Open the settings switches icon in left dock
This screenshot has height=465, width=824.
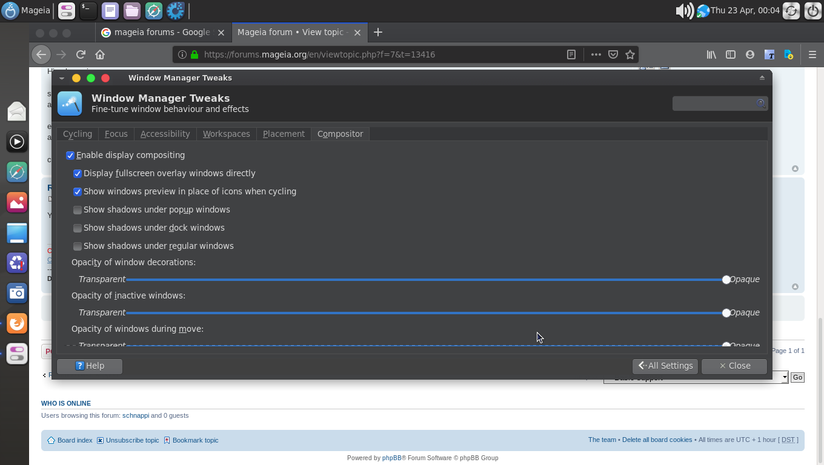click(x=17, y=354)
